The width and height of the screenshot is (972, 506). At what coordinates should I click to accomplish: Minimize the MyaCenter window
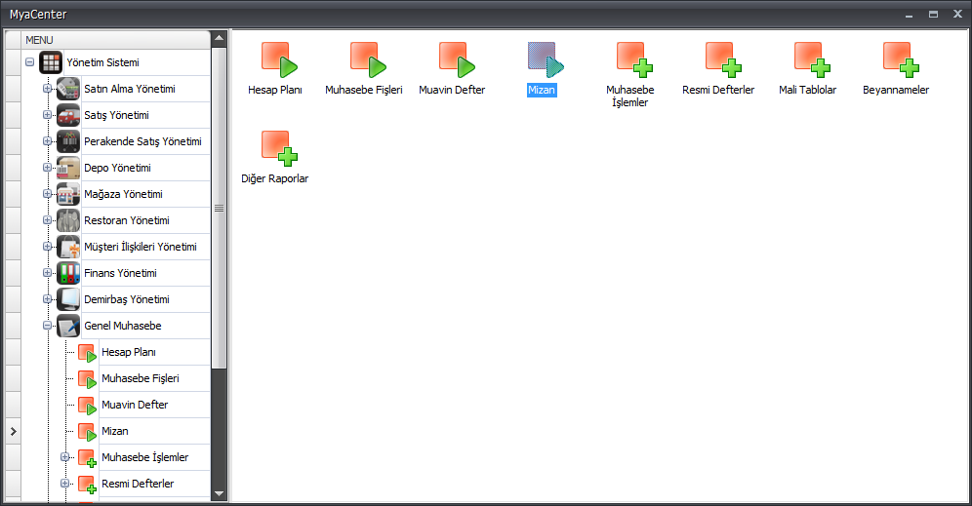909,15
